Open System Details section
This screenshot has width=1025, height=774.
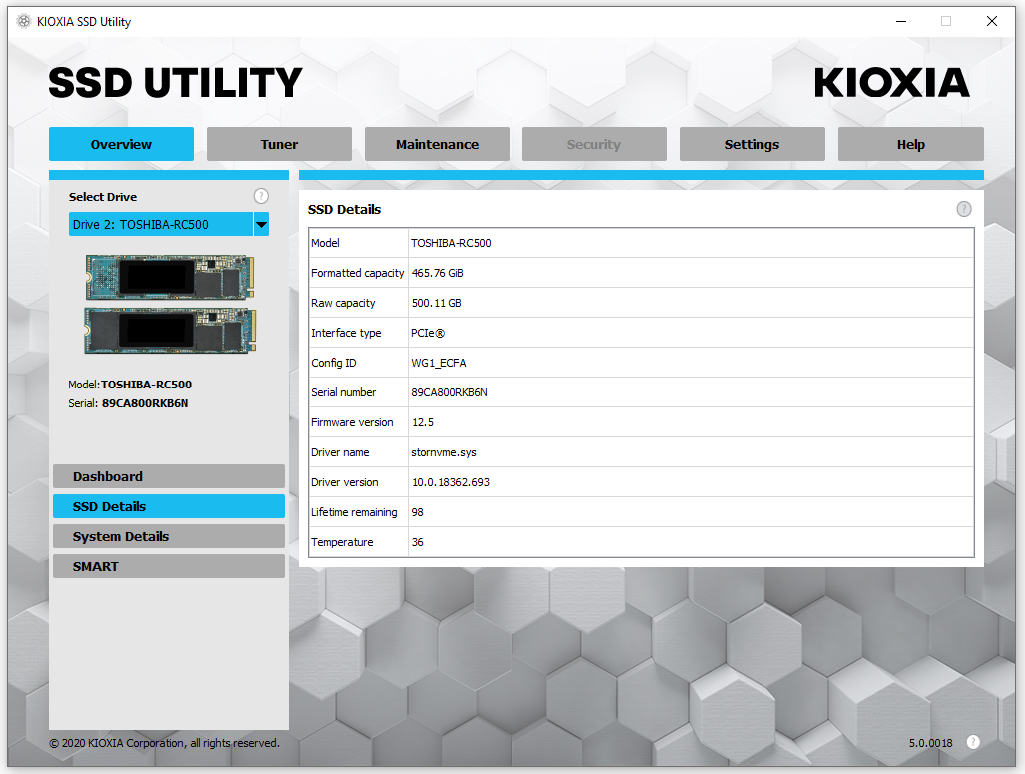pyautogui.click(x=169, y=536)
